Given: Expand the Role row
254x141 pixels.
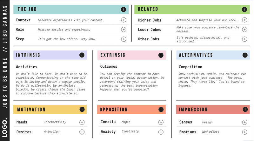Looking at the screenshot, I should [x=124, y=30].
